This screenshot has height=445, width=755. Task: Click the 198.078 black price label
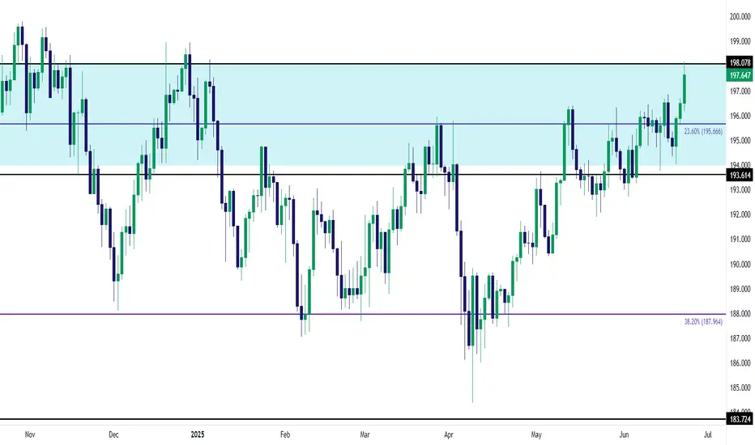click(740, 62)
